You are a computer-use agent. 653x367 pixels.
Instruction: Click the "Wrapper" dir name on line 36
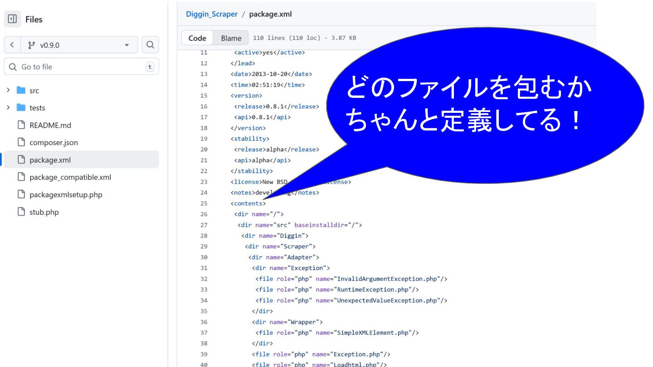pos(303,322)
